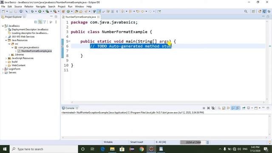This screenshot has width=272, height=153.
Task: Click the Console Terminate stop icon
Action: 204,108
